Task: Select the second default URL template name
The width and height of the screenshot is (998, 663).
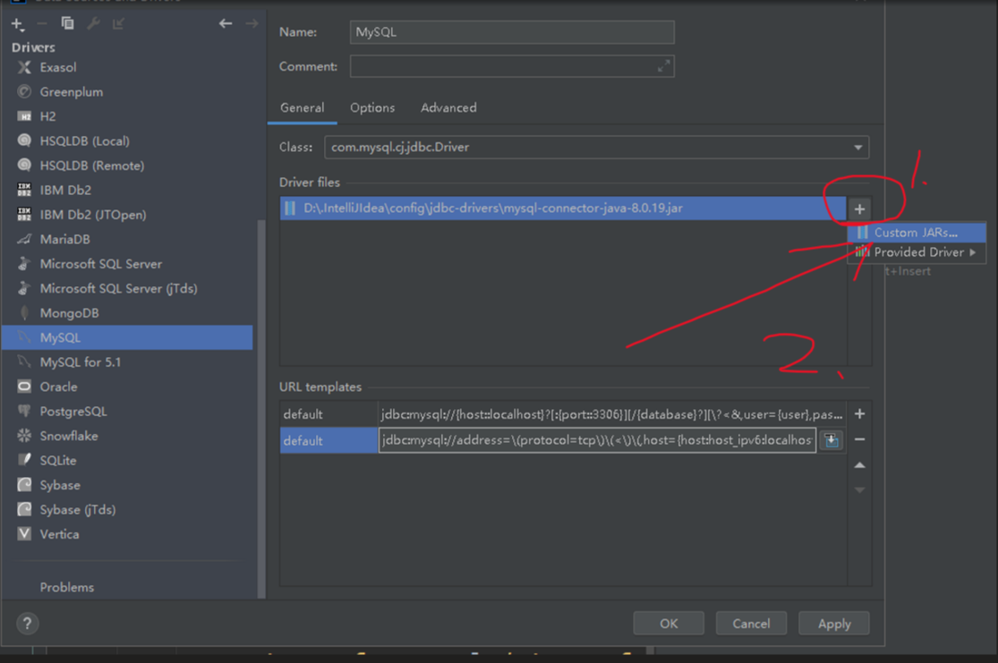Action: 329,441
